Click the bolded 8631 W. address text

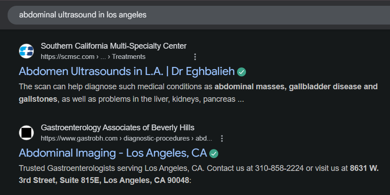tap(364, 169)
